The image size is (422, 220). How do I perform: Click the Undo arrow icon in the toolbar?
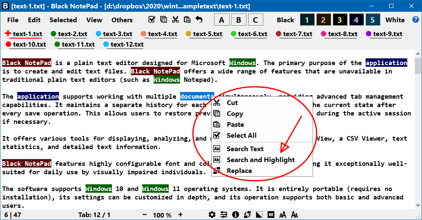tap(199, 20)
